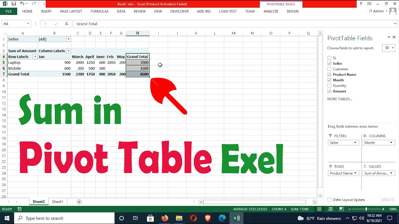Viewport: 399px width, 224px height.
Task: Switch to Normal view in status bar
Action: point(319,209)
